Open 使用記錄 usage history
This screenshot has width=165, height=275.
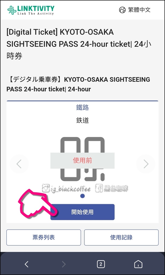pyautogui.click(x=121, y=237)
